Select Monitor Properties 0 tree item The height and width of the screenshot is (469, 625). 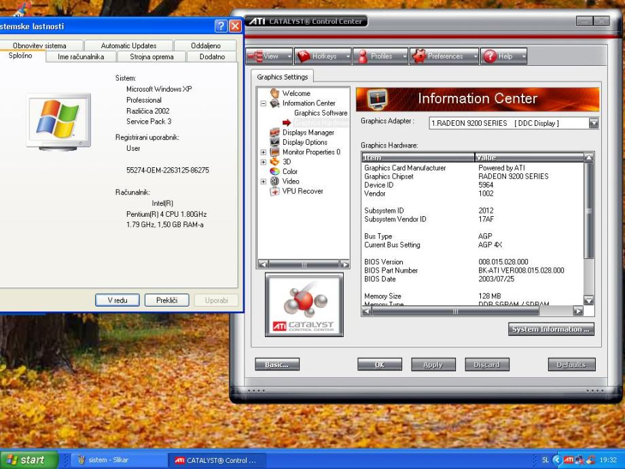(x=311, y=152)
